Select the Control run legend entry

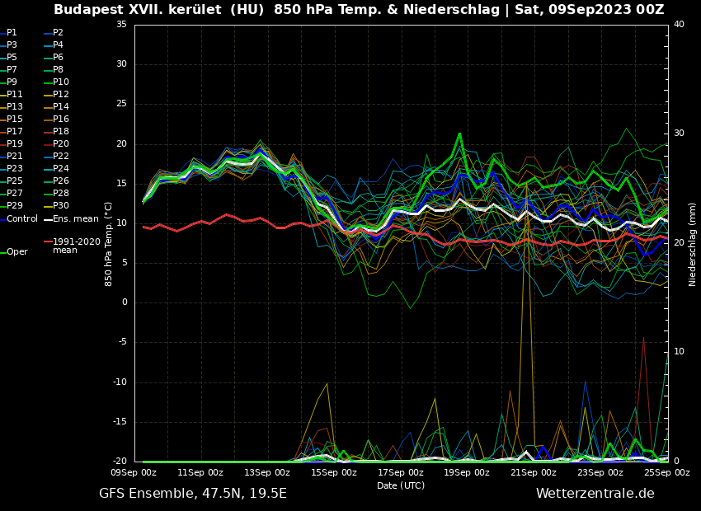click(x=22, y=218)
